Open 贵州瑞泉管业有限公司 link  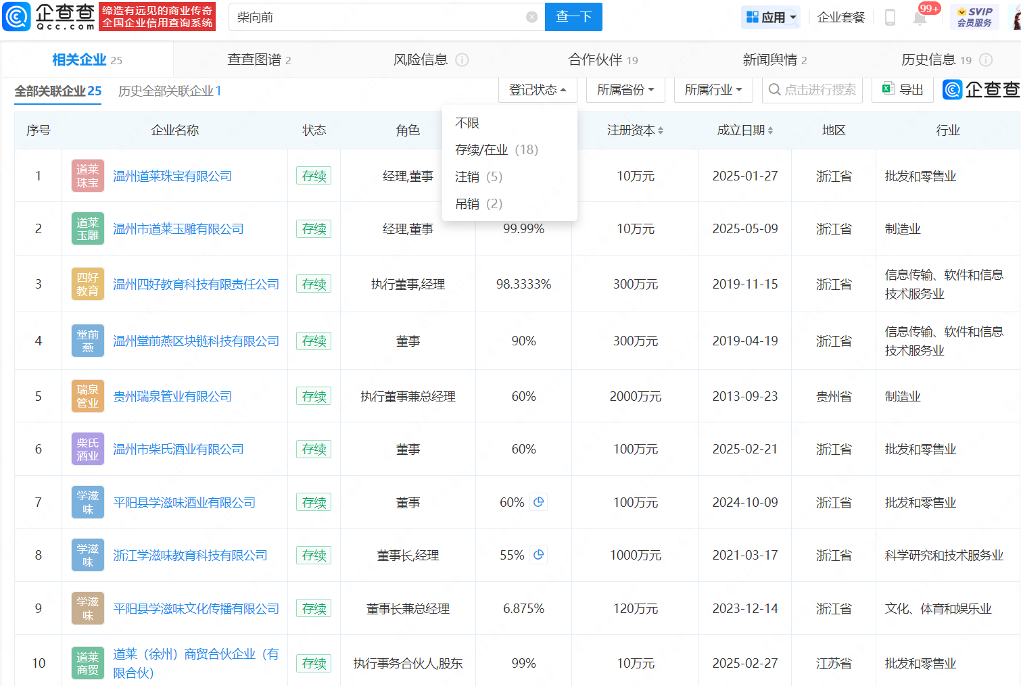tap(172, 396)
